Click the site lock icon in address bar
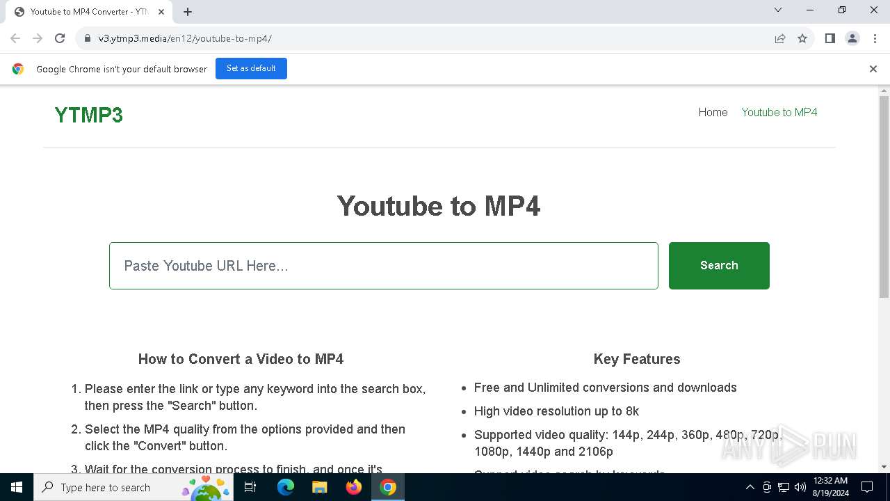Image resolution: width=890 pixels, height=501 pixels. point(88,38)
